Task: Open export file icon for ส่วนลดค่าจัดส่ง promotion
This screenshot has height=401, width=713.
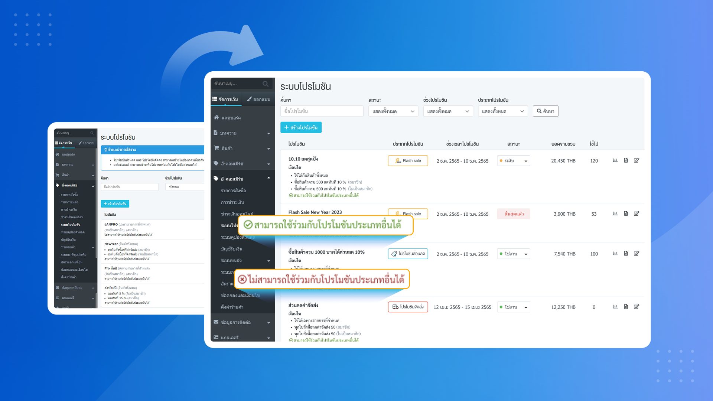Action: 626,307
